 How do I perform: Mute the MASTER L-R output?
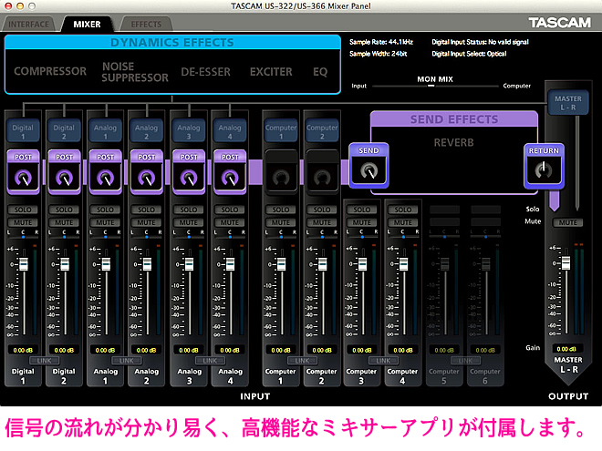[568, 222]
